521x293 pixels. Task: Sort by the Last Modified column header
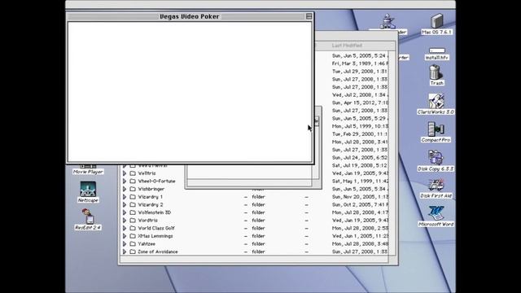pos(347,46)
